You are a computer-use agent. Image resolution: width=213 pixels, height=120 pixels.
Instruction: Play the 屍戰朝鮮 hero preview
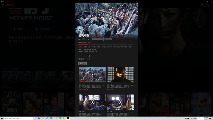(x=106, y=18)
